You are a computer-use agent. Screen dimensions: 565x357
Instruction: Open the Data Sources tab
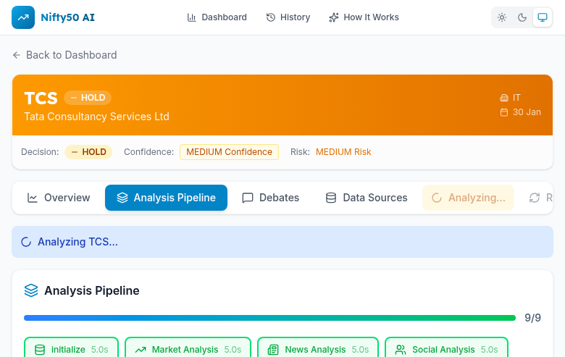(366, 198)
